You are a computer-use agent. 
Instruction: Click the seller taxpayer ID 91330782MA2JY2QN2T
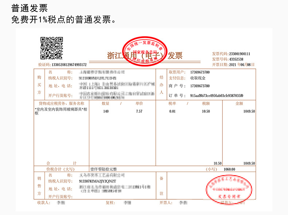coord(98,181)
